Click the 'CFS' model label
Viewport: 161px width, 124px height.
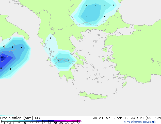38,118
